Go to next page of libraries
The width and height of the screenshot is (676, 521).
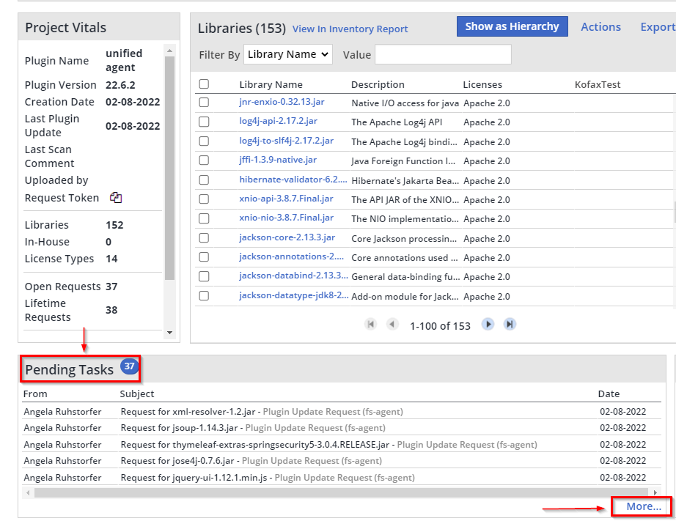coord(488,325)
